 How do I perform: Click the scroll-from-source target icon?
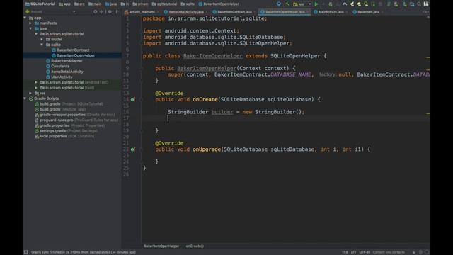pyautogui.click(x=96, y=12)
